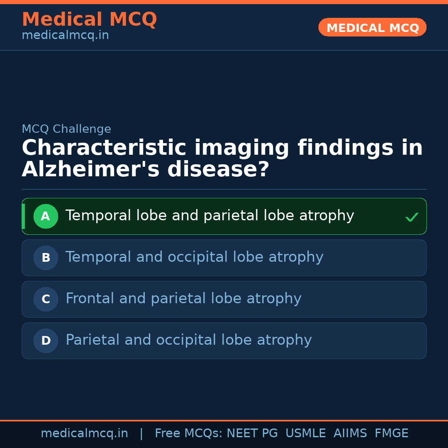Click the 'MCQ Challenge' label

pyautogui.click(x=66, y=129)
